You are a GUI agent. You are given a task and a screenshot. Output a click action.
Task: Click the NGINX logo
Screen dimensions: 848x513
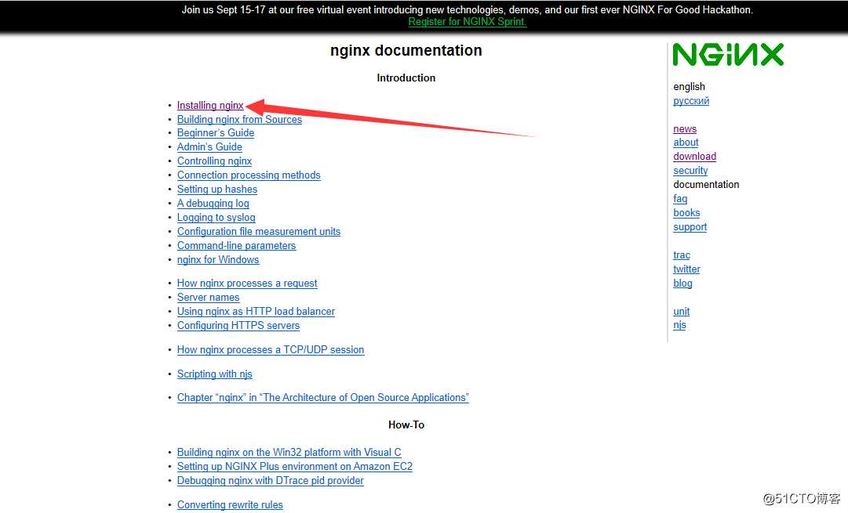click(x=728, y=55)
